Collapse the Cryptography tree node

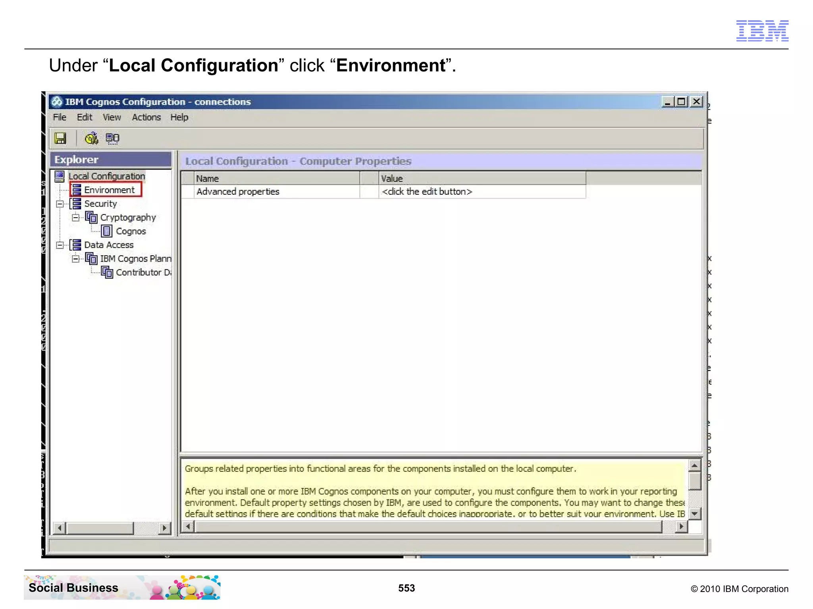click(75, 218)
